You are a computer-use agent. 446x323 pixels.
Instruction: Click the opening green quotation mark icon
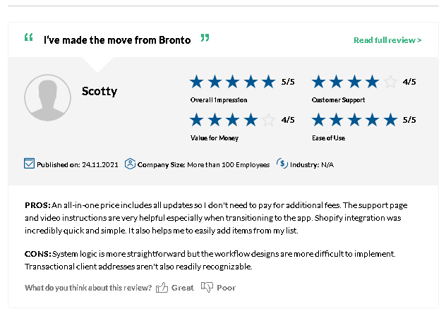(29, 37)
